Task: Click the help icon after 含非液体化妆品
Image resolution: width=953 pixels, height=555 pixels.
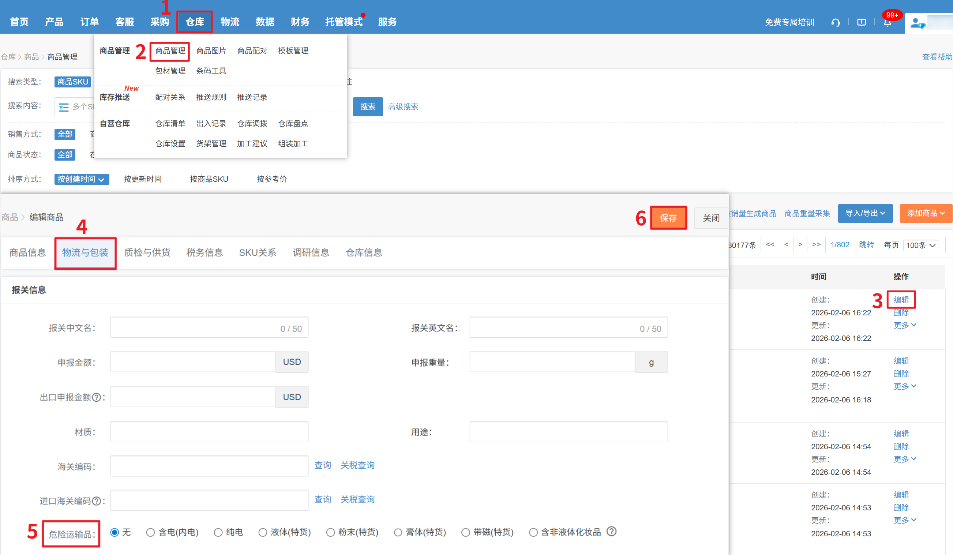Action: point(611,531)
